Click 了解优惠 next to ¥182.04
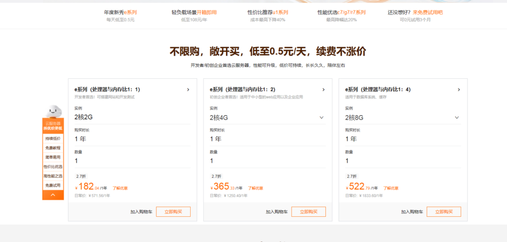 [120, 188]
